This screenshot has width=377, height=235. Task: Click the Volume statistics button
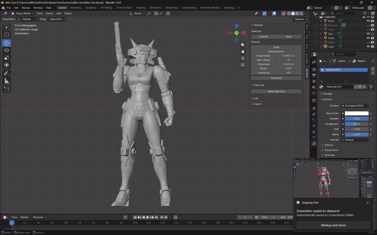coord(264,37)
